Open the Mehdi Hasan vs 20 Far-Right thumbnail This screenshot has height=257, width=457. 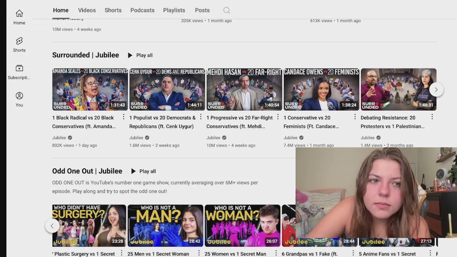click(x=244, y=89)
